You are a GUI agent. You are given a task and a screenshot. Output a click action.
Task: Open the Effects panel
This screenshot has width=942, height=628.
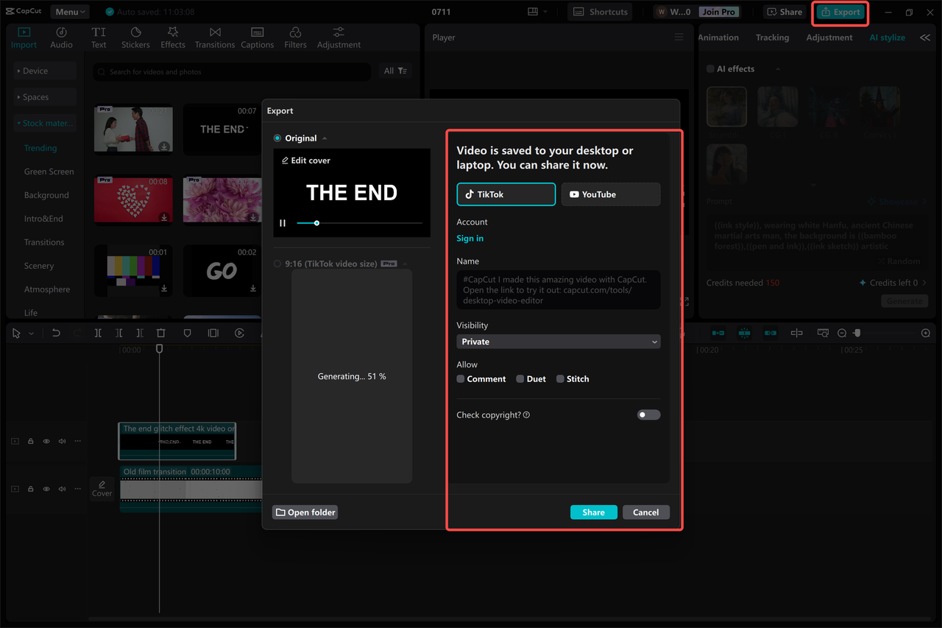tap(172, 37)
